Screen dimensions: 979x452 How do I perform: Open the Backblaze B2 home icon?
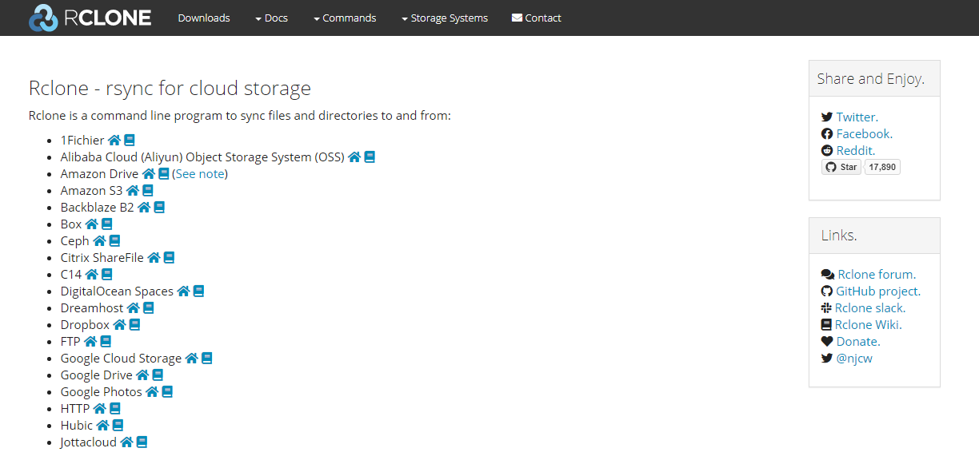pos(144,208)
